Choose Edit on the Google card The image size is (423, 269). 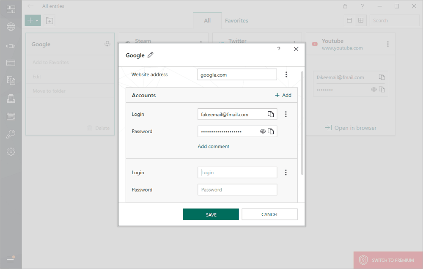click(x=37, y=77)
